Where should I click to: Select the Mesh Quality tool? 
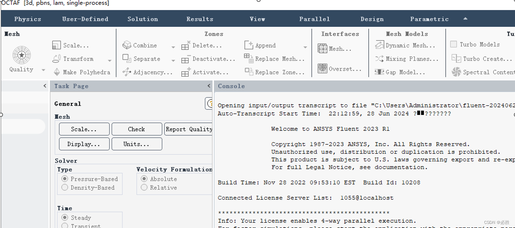[21, 56]
